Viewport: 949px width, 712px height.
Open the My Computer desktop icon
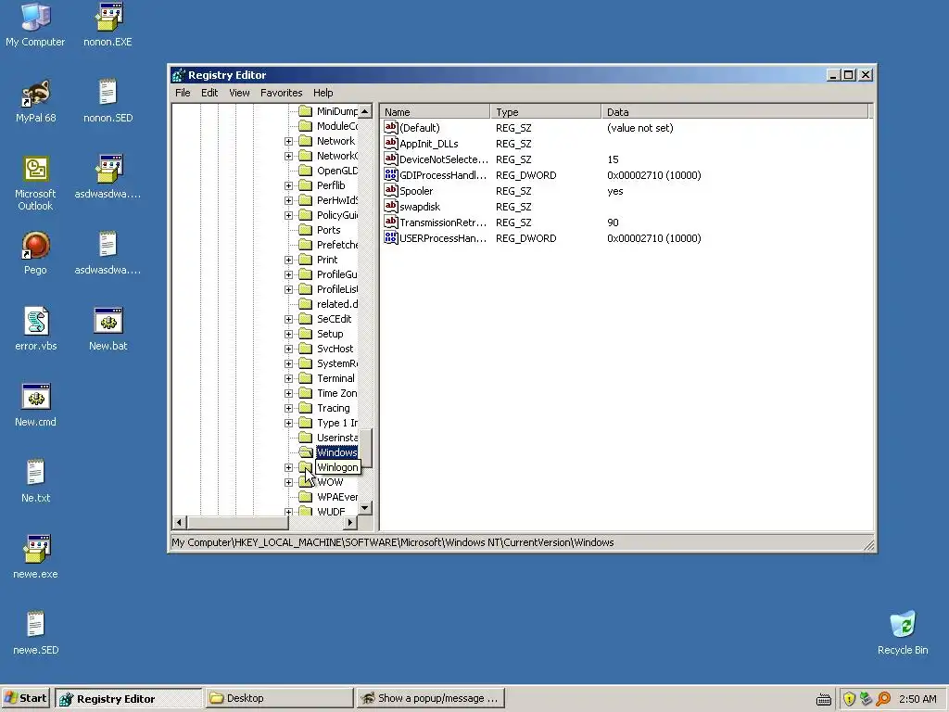(35, 19)
